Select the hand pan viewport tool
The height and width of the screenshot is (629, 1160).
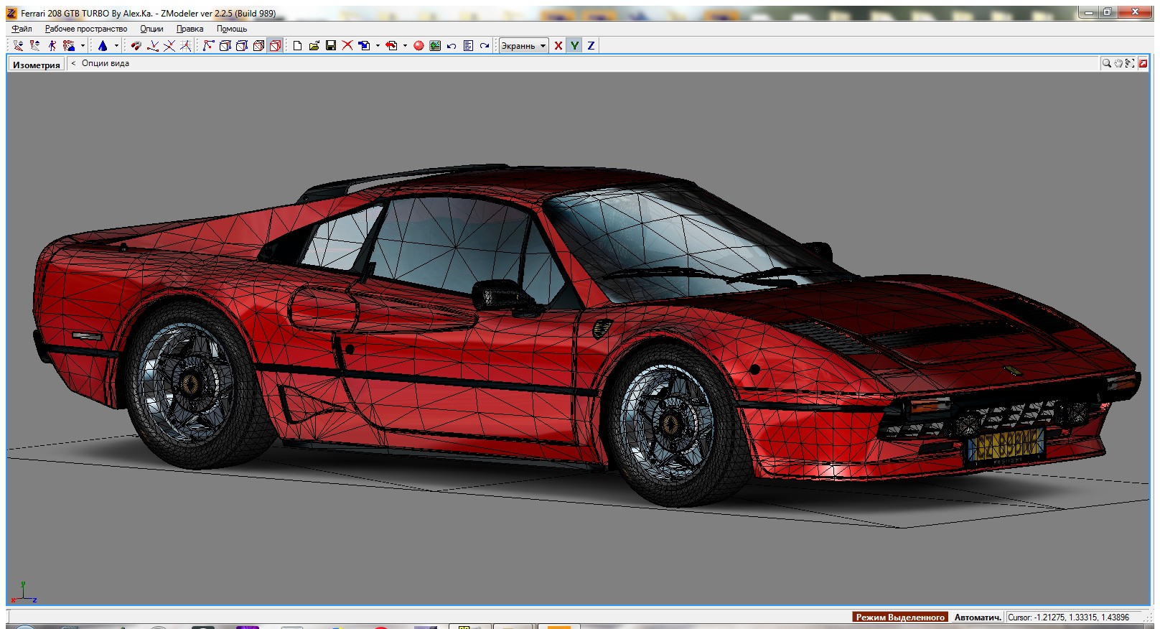pyautogui.click(x=1118, y=63)
